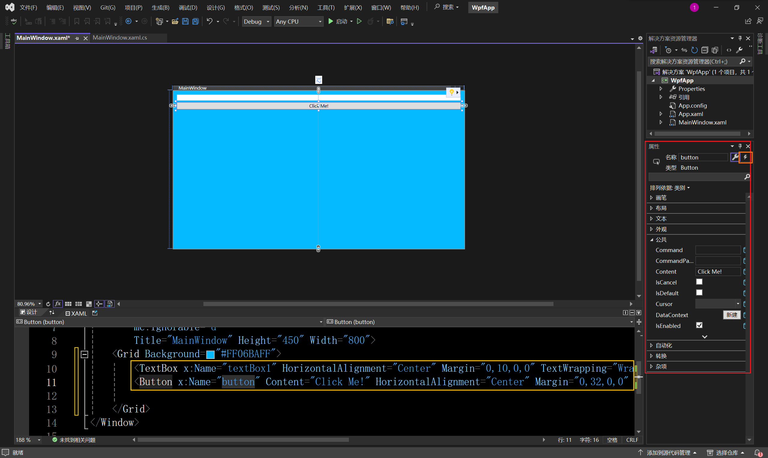This screenshot has height=458, width=768.
Task: Click the Properties pencil/edit icon
Action: pyautogui.click(x=735, y=157)
